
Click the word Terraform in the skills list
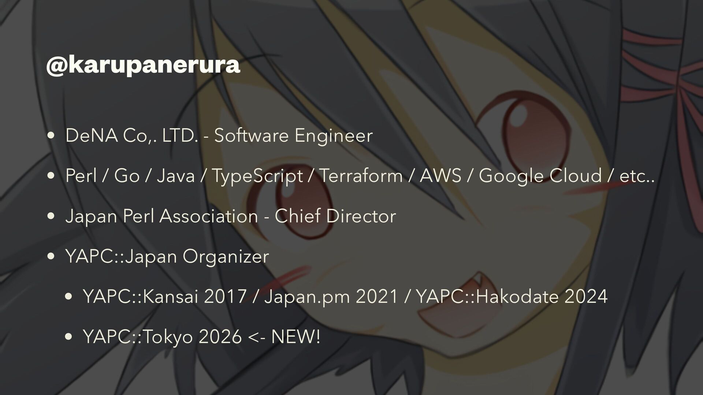tap(361, 176)
